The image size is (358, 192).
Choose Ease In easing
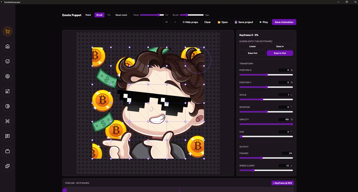pyautogui.click(x=280, y=46)
